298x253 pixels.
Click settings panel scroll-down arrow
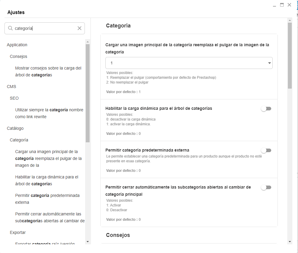(290, 241)
